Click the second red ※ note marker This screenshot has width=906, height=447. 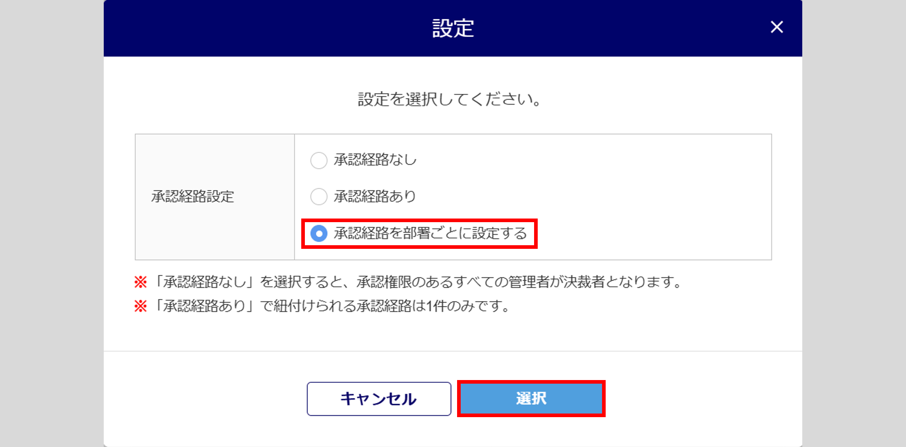pos(140,306)
